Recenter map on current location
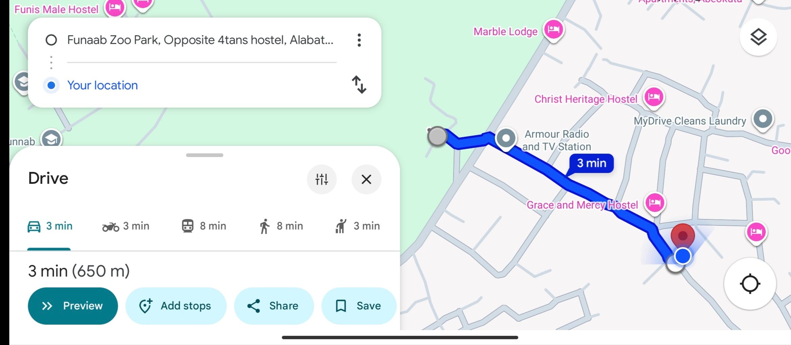791x345 pixels. (x=750, y=284)
